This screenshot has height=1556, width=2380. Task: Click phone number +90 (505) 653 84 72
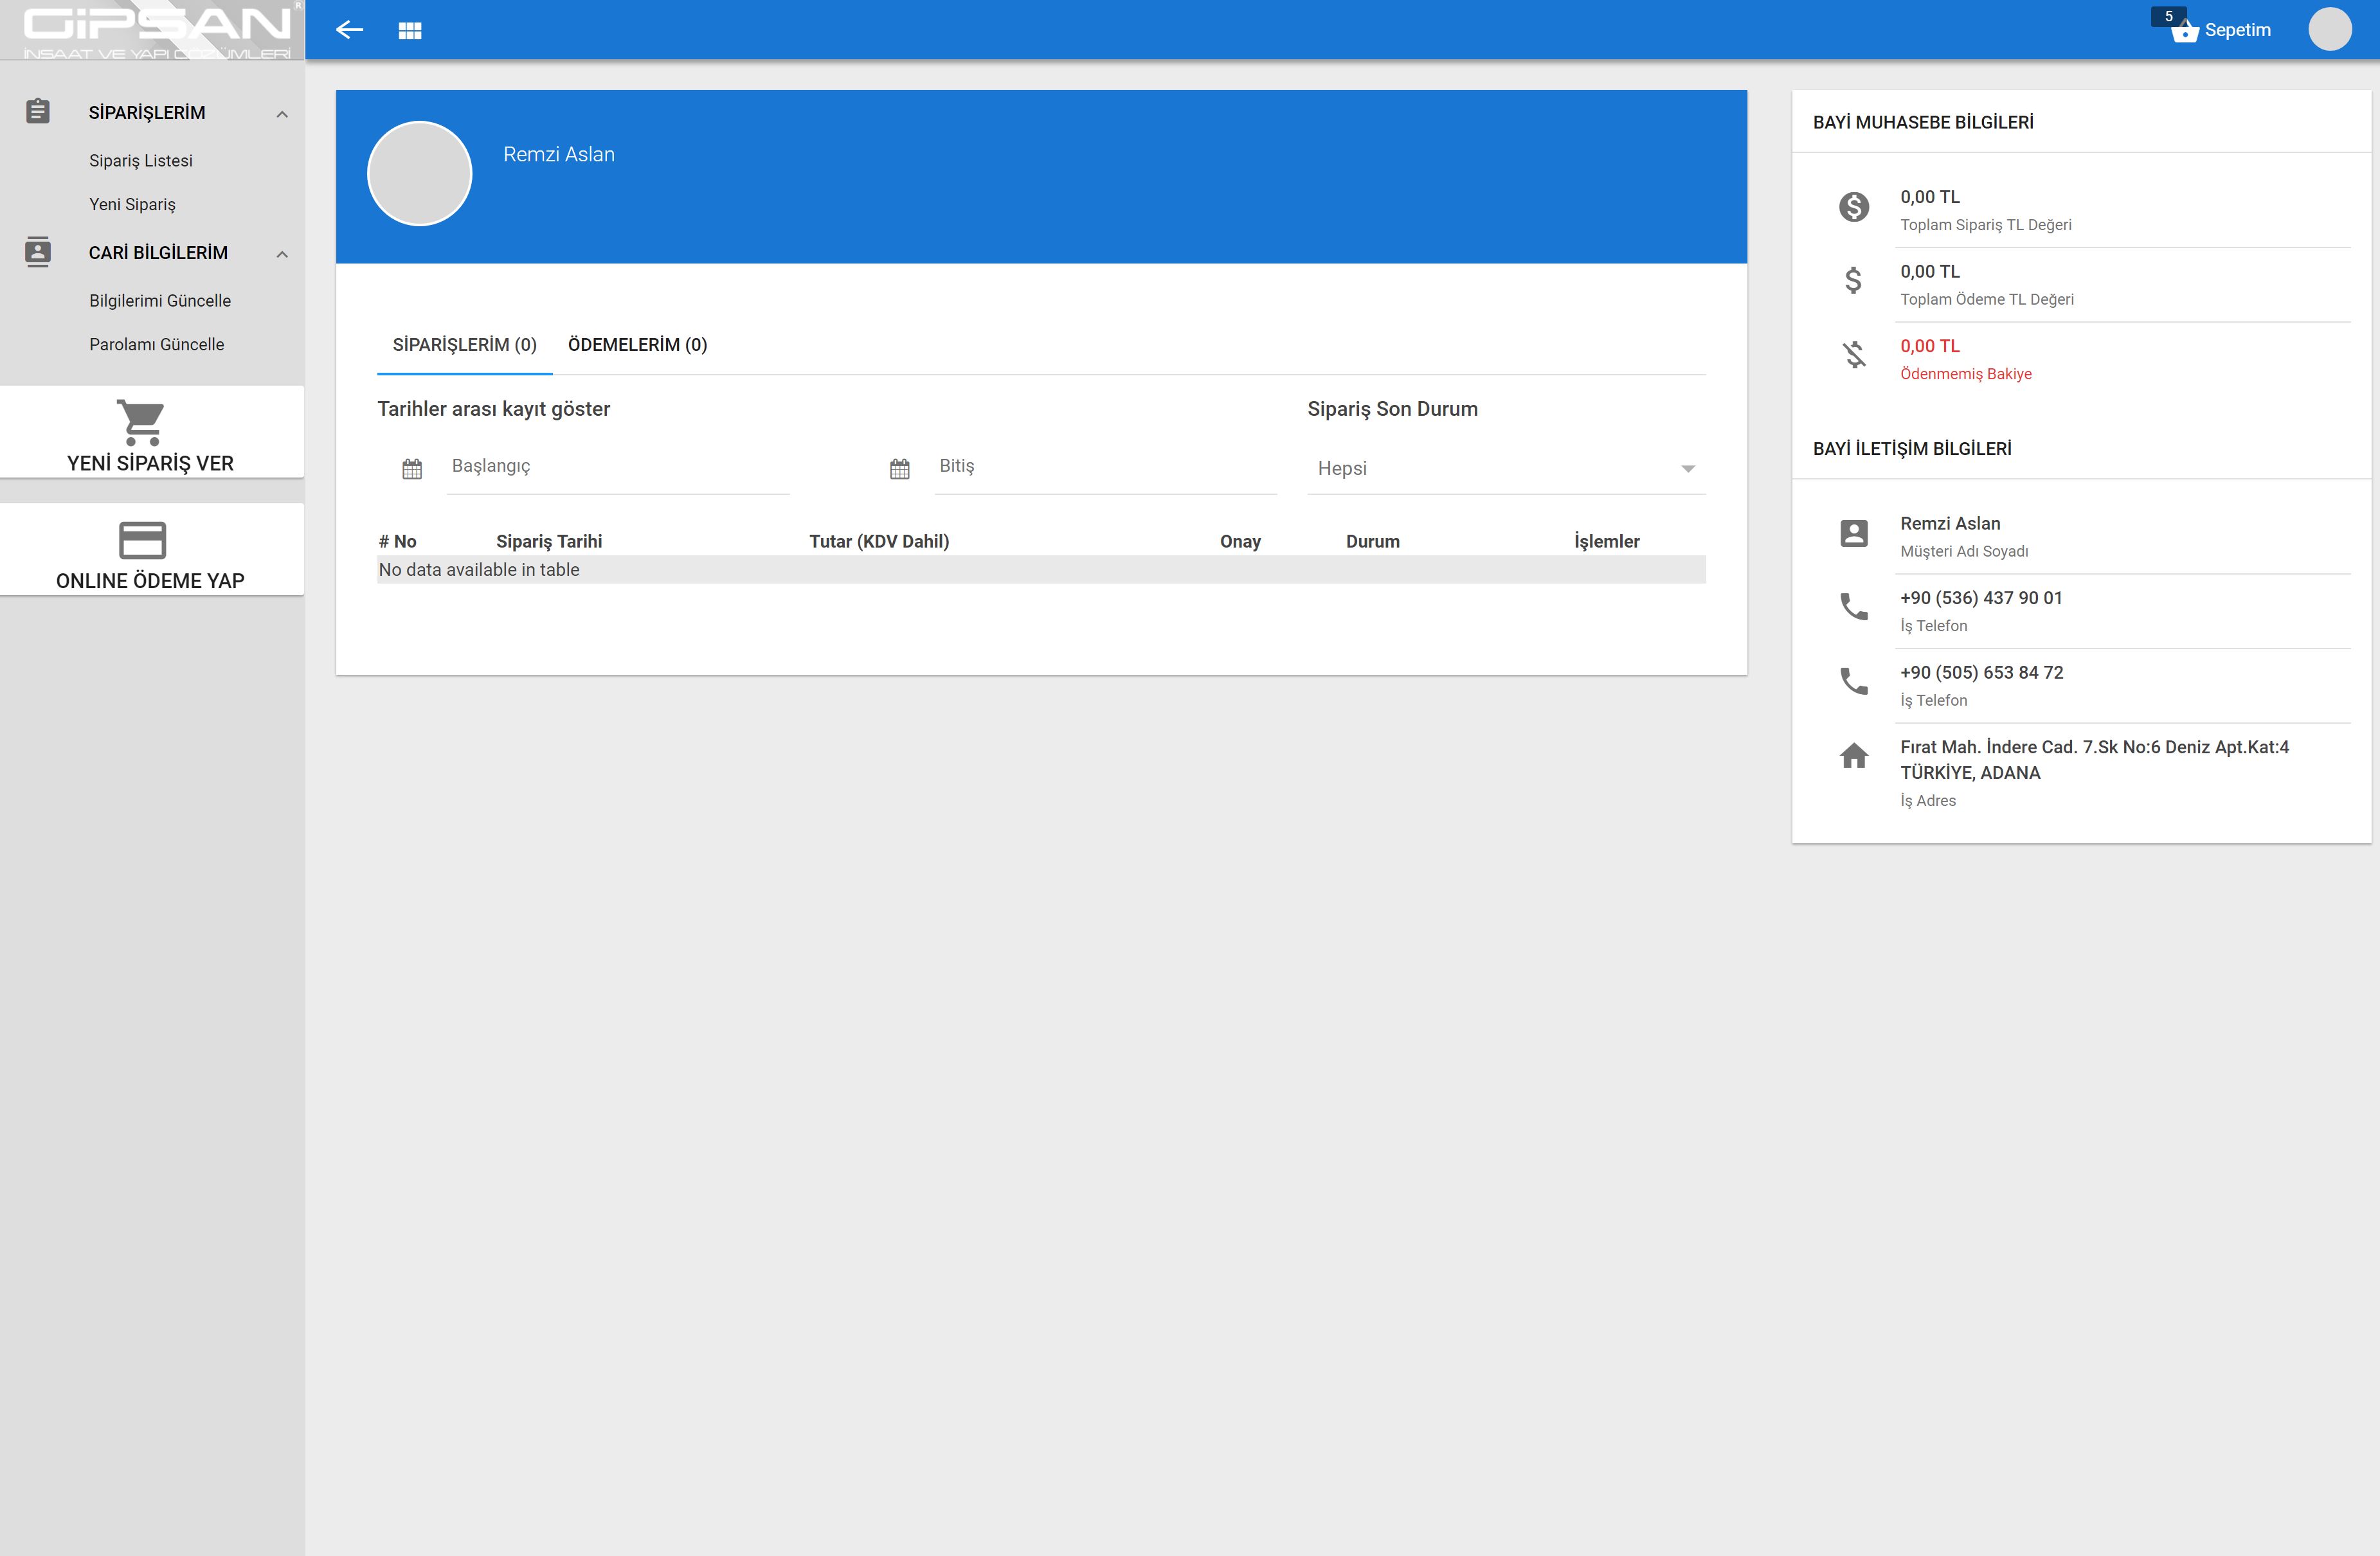click(x=1981, y=673)
